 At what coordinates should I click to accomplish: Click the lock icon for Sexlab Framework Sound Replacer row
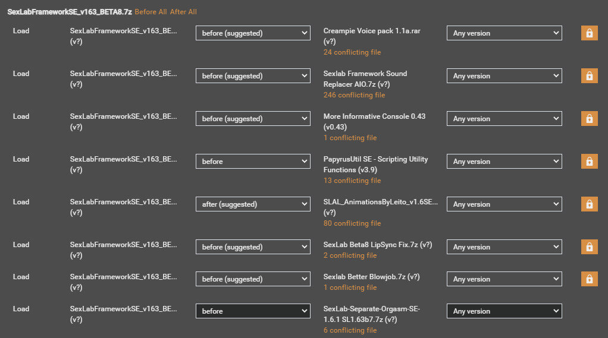tap(589, 76)
